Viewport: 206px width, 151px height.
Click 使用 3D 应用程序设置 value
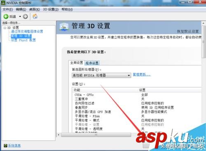point(157,108)
